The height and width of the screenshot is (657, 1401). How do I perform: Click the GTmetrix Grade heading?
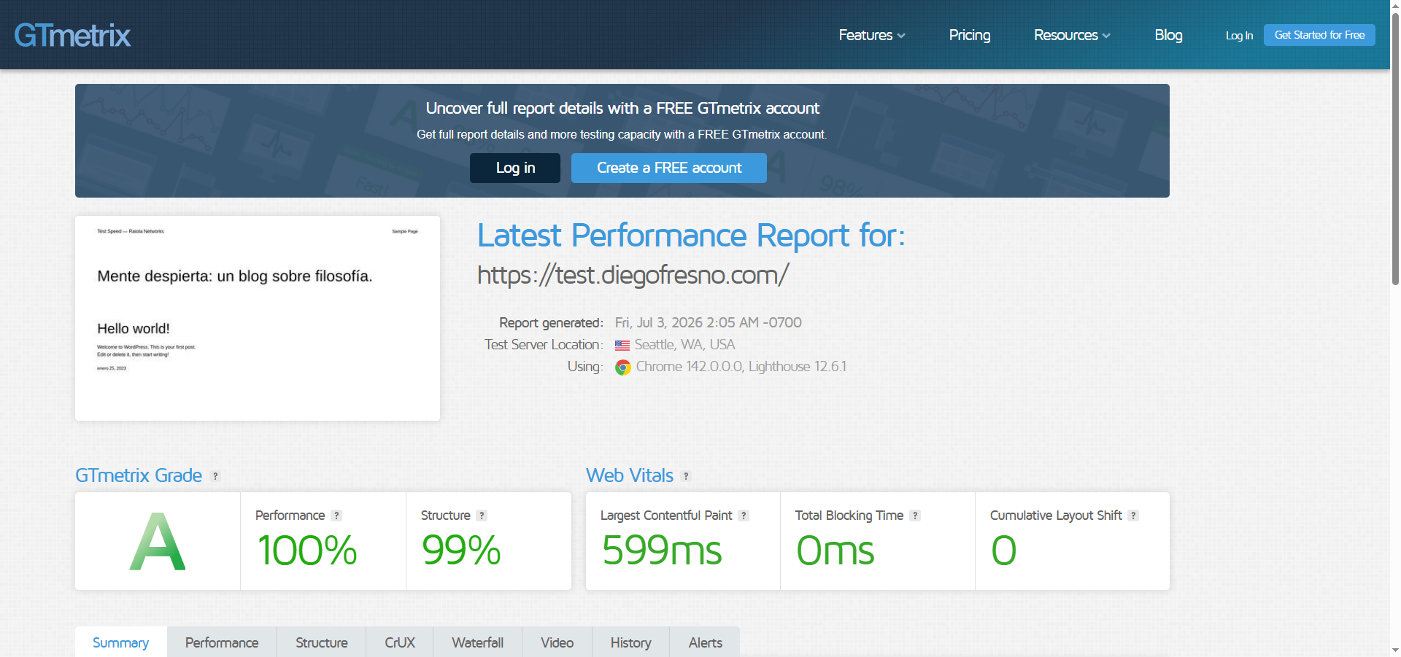pyautogui.click(x=139, y=475)
